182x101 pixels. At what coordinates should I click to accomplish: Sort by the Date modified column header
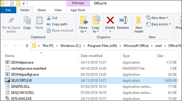(x=92, y=56)
